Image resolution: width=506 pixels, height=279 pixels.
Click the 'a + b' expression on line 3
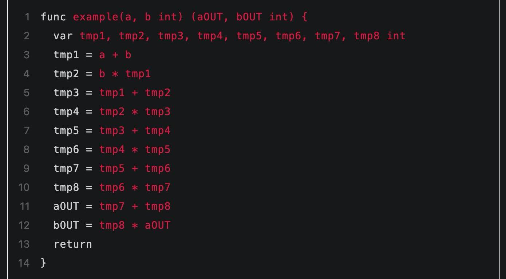[x=115, y=55]
